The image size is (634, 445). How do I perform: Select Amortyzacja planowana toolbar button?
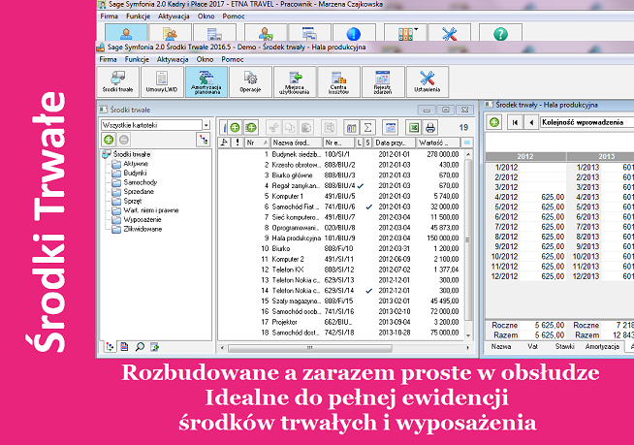(x=206, y=82)
